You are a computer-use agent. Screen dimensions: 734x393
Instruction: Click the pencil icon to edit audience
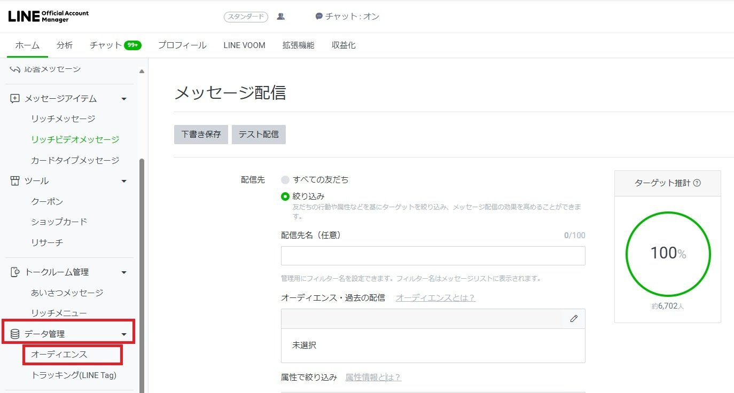tap(574, 319)
